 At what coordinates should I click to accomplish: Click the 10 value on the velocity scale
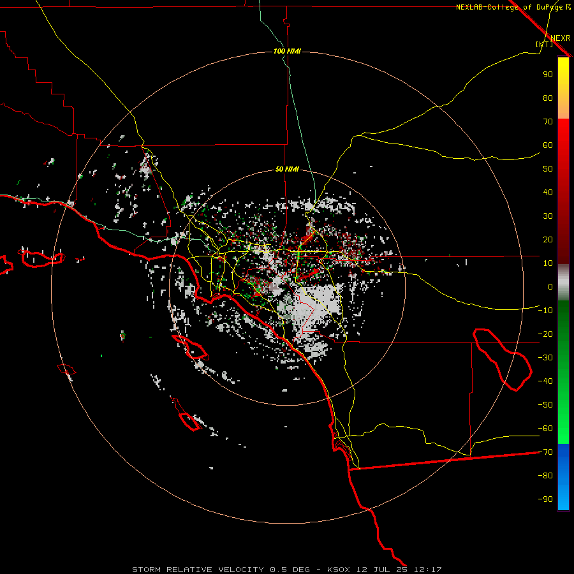click(x=548, y=263)
